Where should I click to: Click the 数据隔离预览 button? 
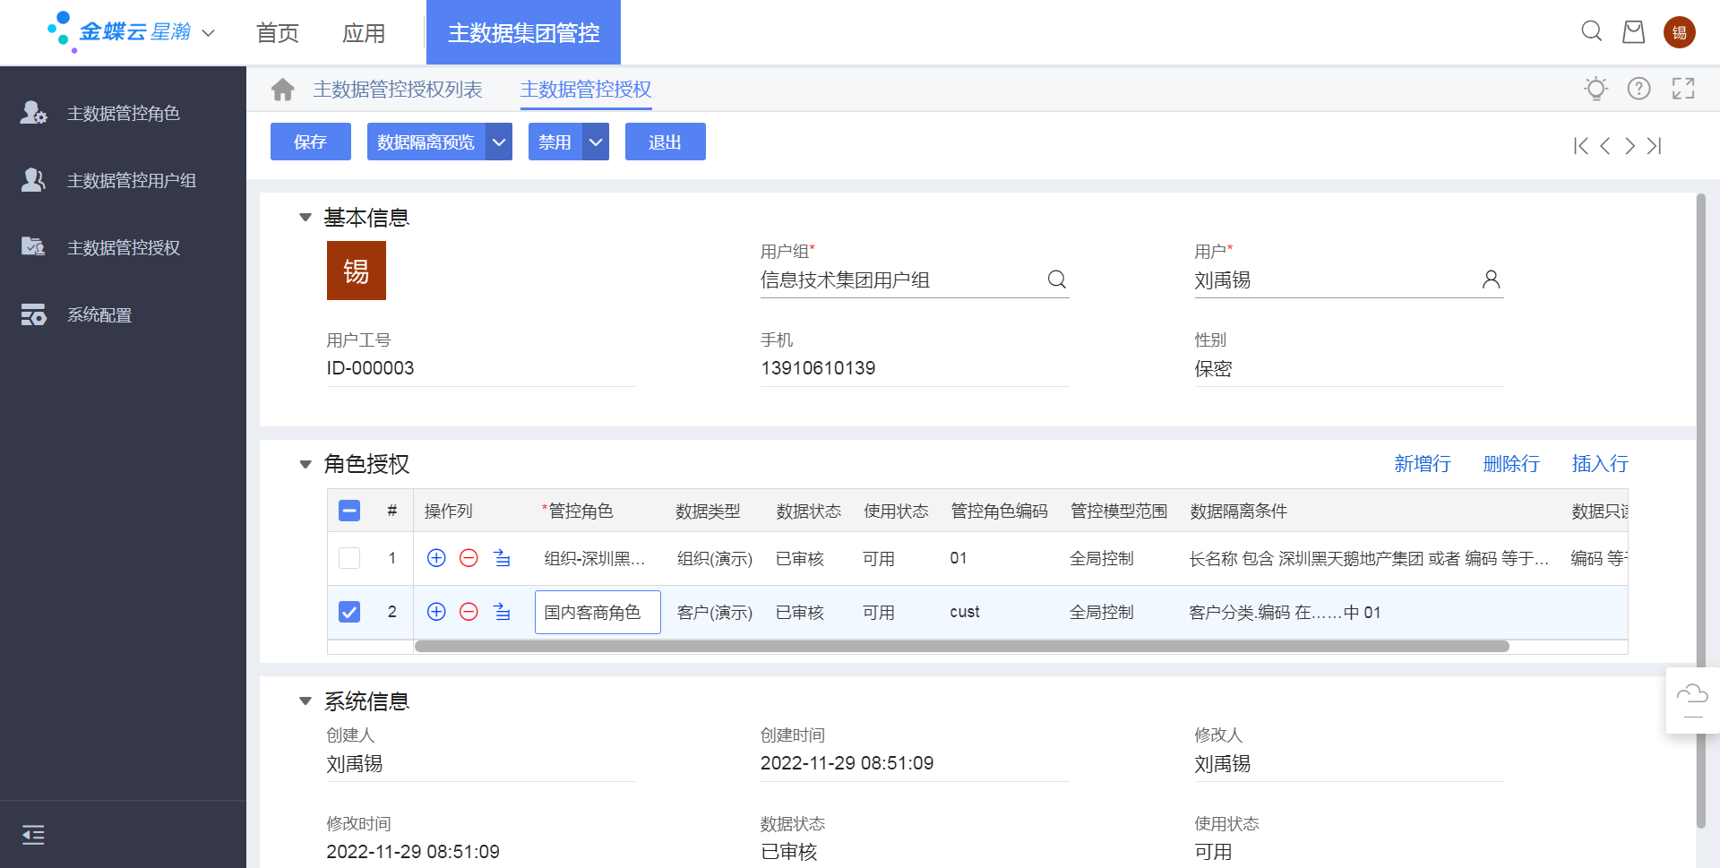(426, 142)
